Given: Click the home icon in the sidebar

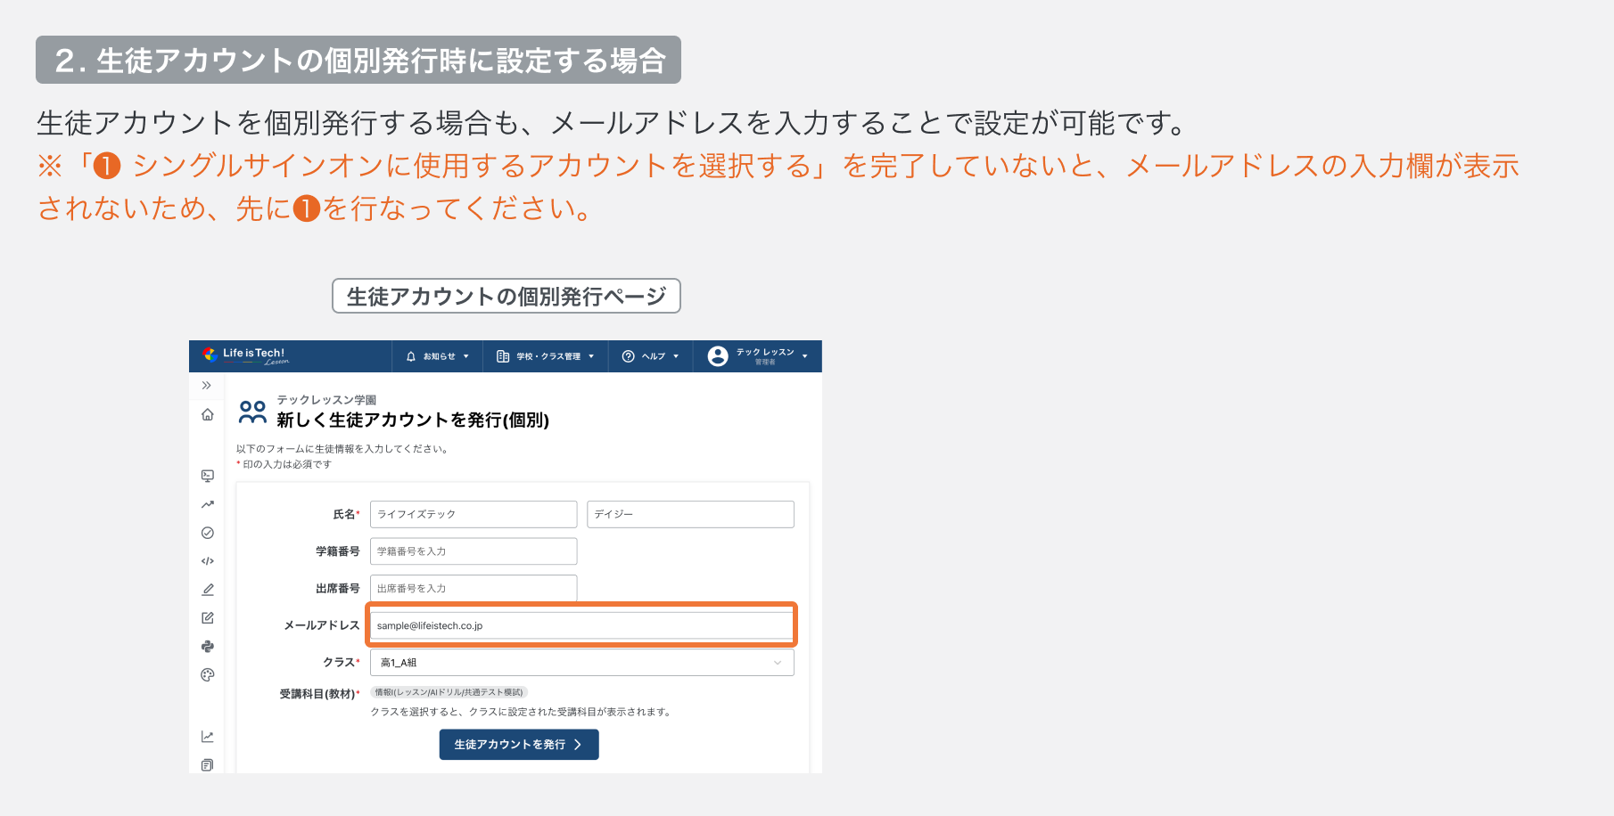Looking at the screenshot, I should click(x=208, y=414).
